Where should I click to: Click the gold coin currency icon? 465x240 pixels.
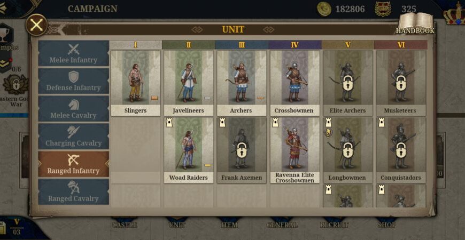[x=324, y=9]
